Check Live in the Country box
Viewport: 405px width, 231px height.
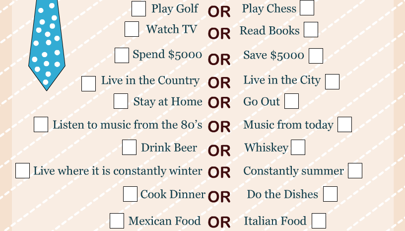[88, 83]
